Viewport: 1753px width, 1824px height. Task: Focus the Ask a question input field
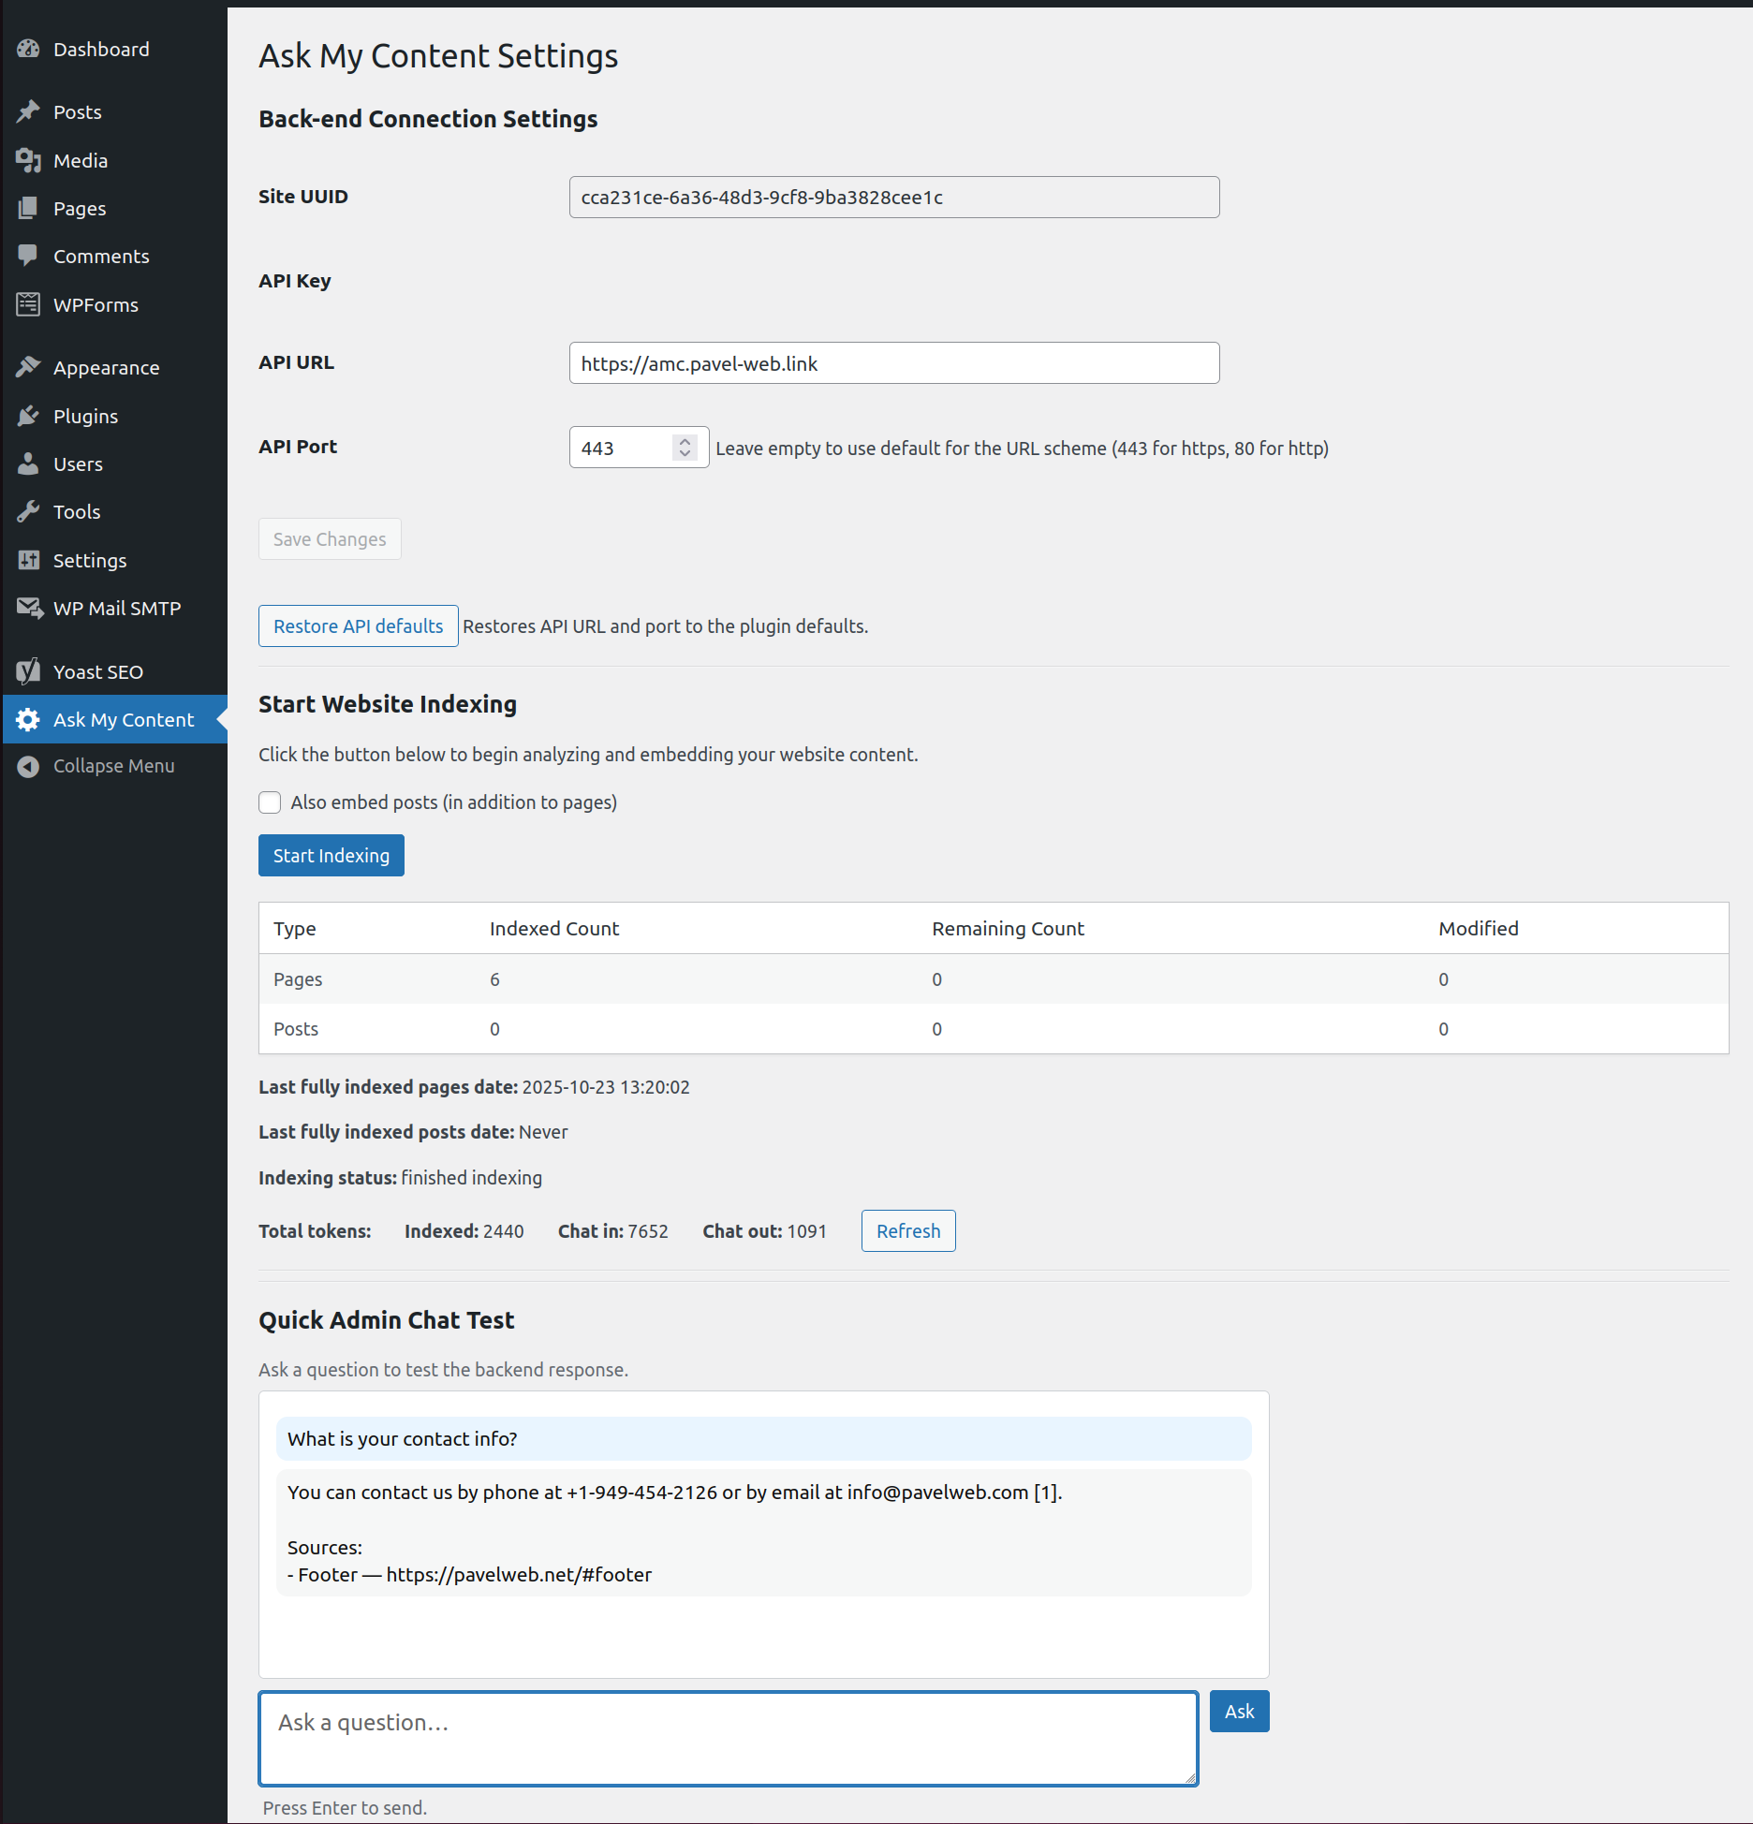[x=728, y=1739]
